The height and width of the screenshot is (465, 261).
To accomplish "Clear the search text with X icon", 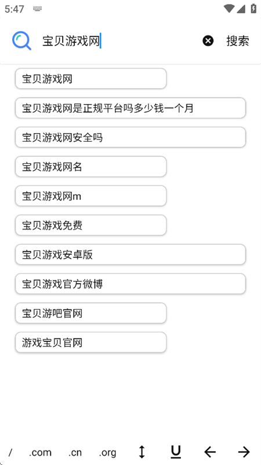I will point(208,41).
